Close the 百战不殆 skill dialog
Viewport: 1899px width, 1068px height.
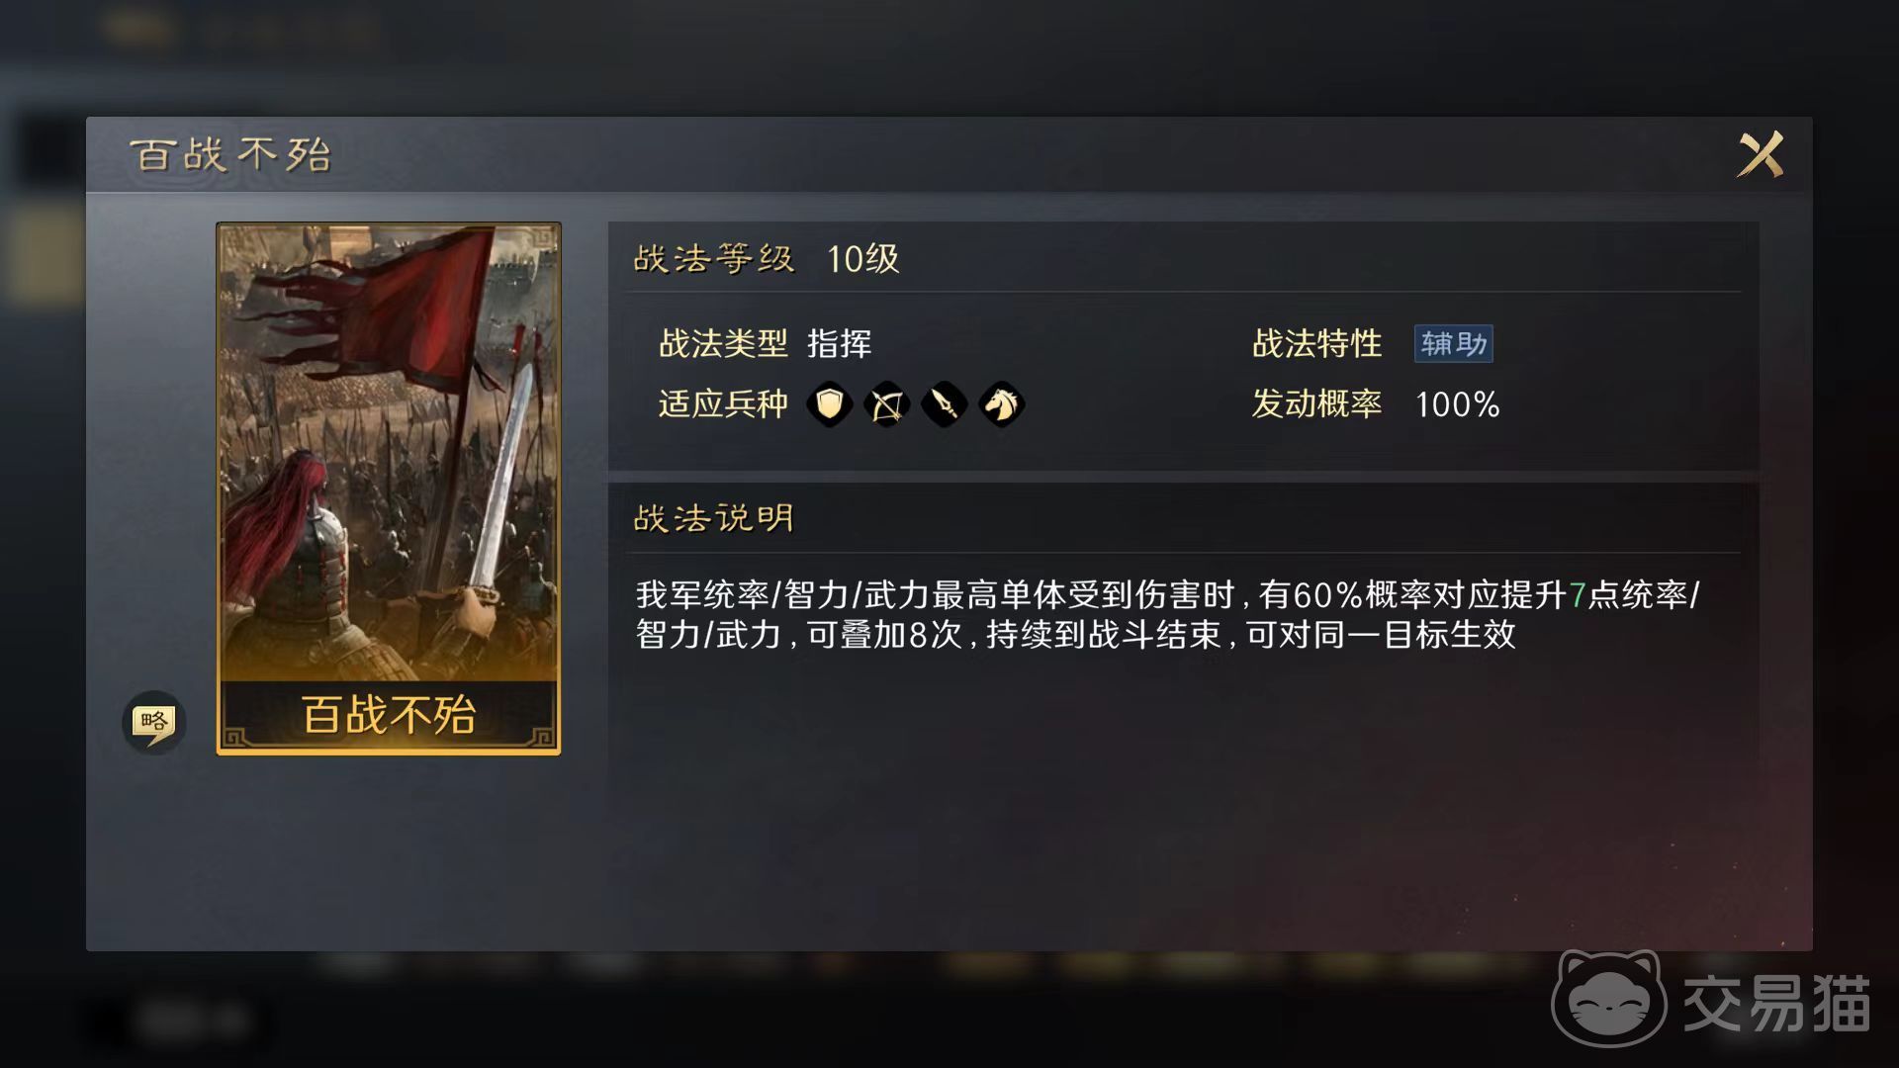pos(1761,154)
